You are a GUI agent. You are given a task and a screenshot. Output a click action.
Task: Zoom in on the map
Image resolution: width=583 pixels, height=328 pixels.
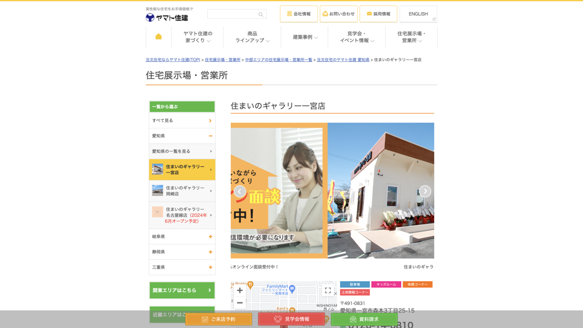tap(240, 290)
